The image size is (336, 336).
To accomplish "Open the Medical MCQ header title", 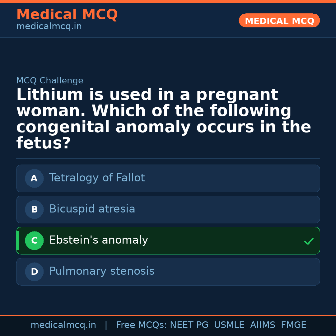I will click(x=67, y=15).
